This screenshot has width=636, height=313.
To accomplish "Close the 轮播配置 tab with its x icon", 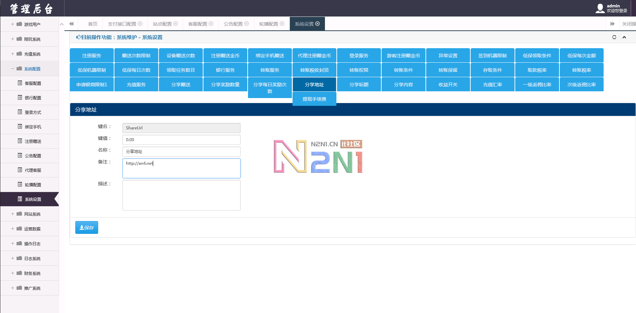I will click(282, 24).
